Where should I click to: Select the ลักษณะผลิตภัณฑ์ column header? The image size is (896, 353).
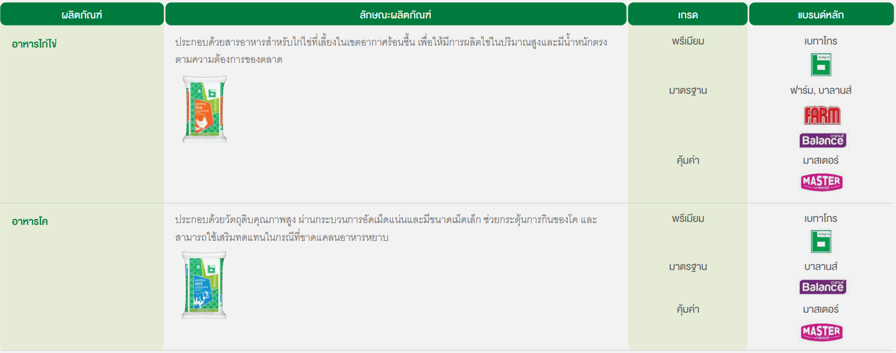click(x=395, y=14)
